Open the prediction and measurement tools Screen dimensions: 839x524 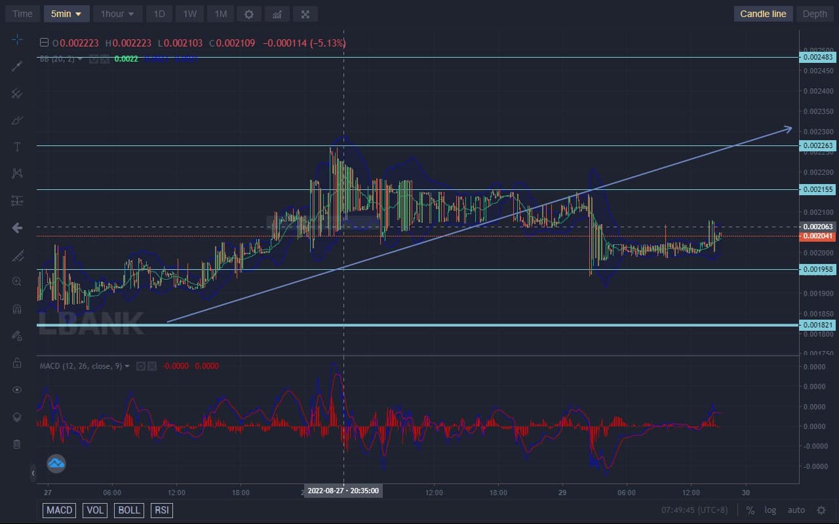(x=17, y=200)
